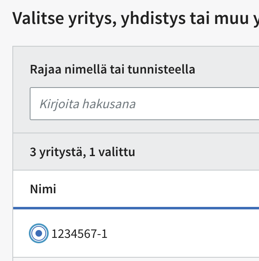Screen dimensions: 259x261
Task: Click the "3 yritystä, 1 valittu" summary text
Action: tap(82, 152)
